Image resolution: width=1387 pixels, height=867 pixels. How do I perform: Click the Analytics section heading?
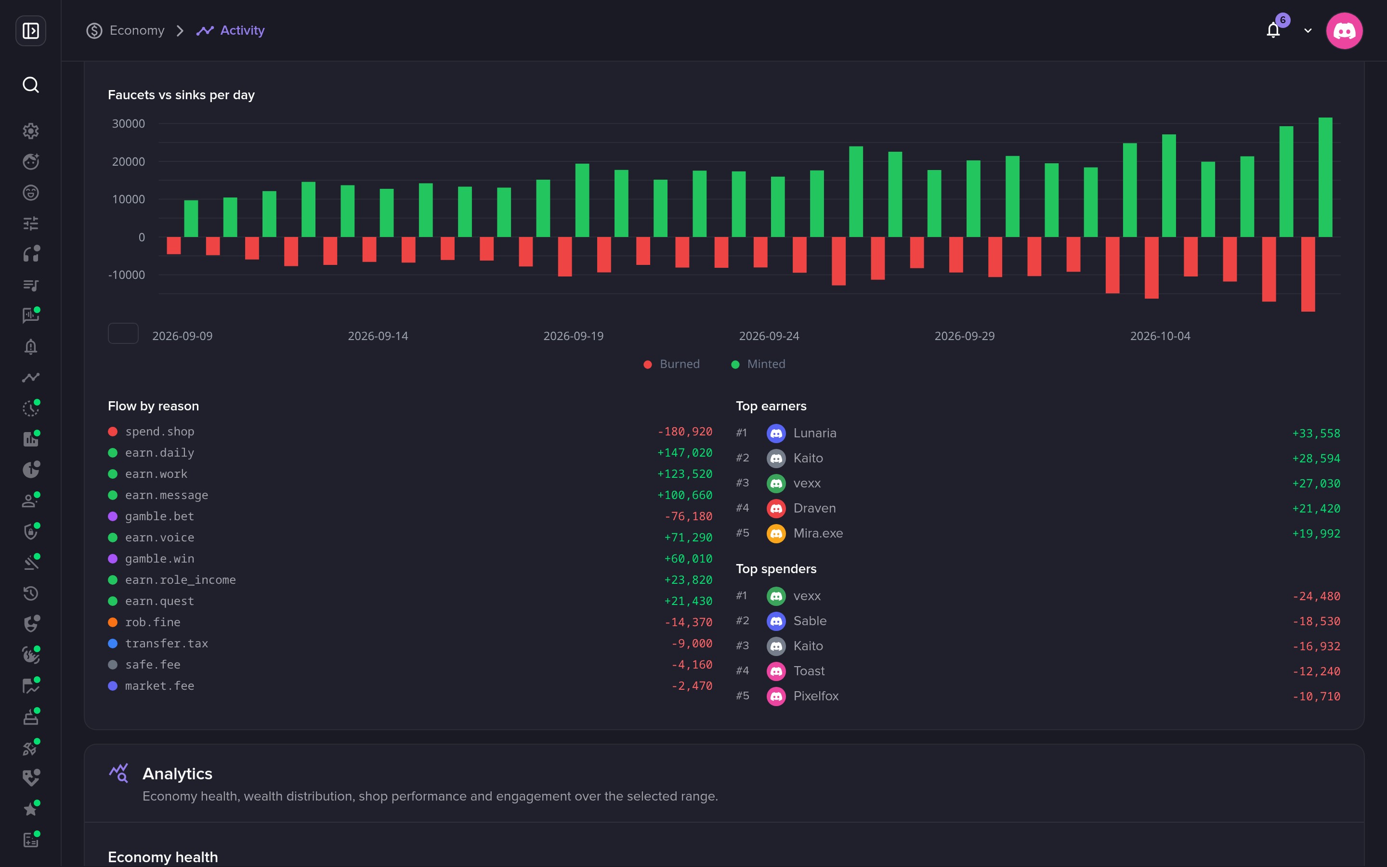pos(177,774)
